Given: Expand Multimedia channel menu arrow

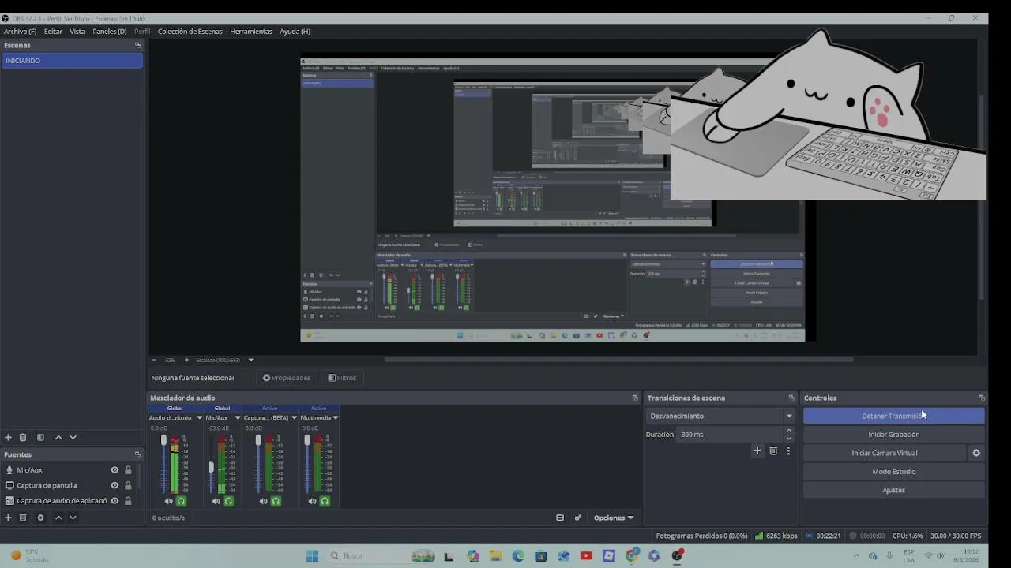Looking at the screenshot, I should pyautogui.click(x=336, y=417).
